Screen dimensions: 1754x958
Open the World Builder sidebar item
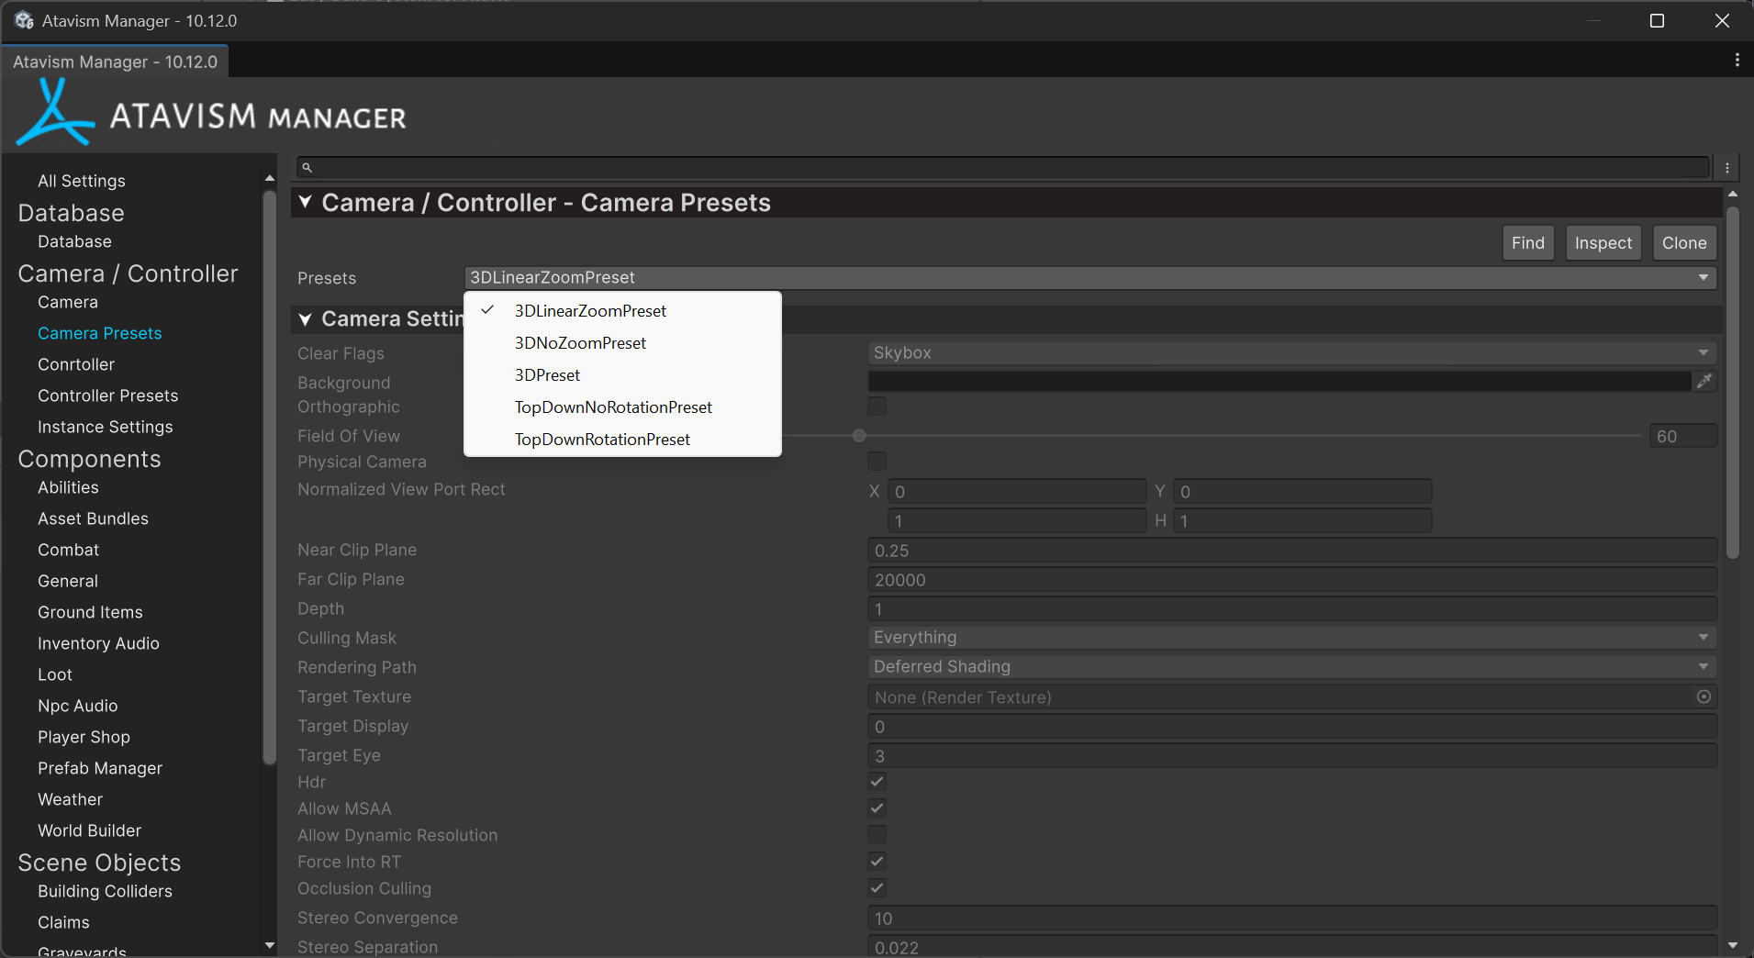(89, 830)
